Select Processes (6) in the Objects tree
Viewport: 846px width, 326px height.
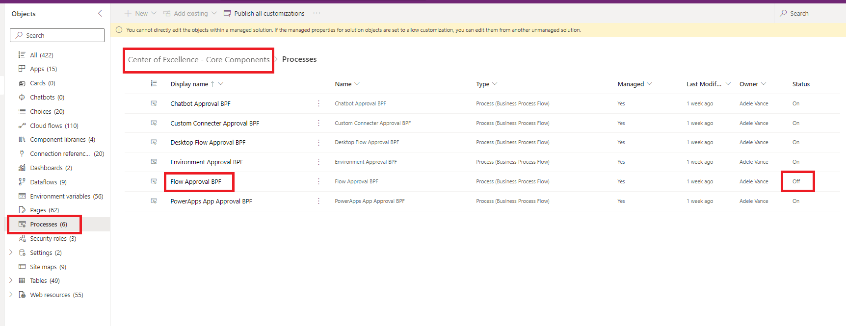[49, 224]
